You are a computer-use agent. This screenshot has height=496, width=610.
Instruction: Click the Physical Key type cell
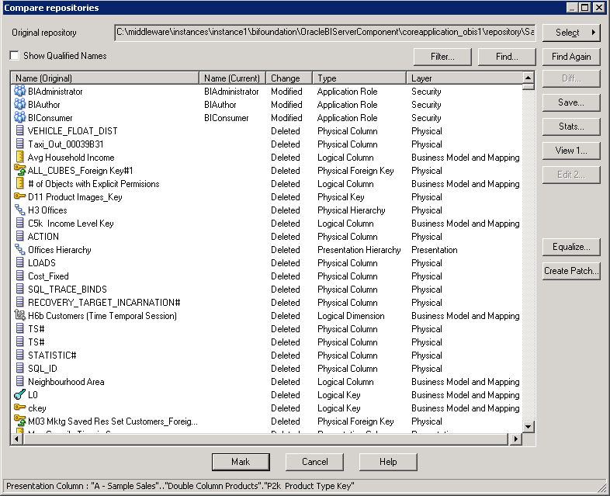click(x=341, y=197)
